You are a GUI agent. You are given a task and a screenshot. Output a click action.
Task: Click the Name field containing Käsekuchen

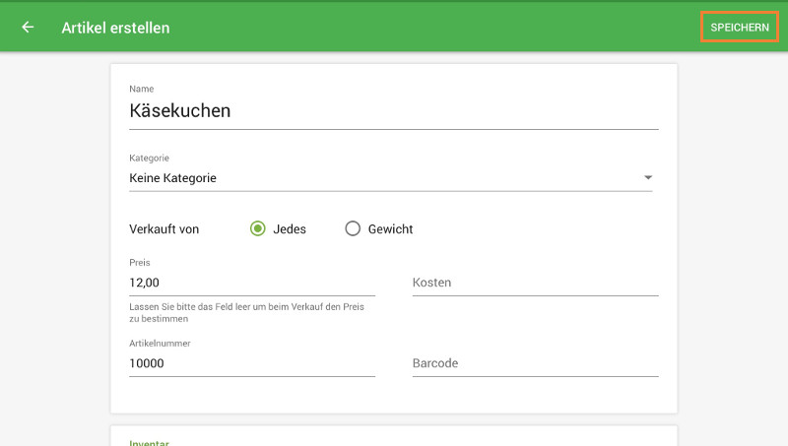click(x=394, y=111)
